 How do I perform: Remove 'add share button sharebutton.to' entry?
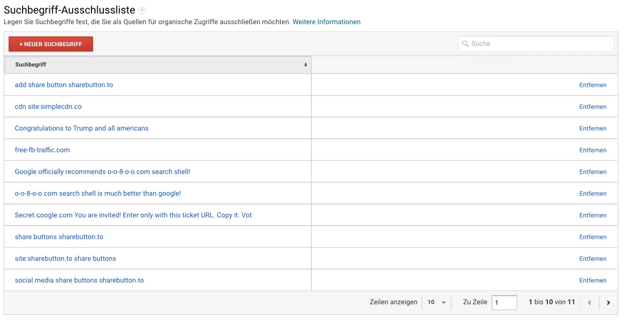[x=593, y=85]
